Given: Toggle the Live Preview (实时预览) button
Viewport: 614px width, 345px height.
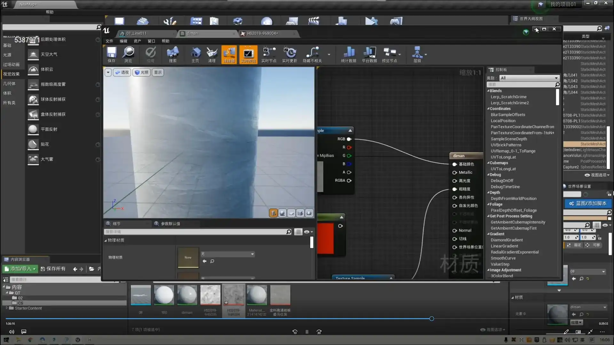Looking at the screenshot, I should 248,54.
